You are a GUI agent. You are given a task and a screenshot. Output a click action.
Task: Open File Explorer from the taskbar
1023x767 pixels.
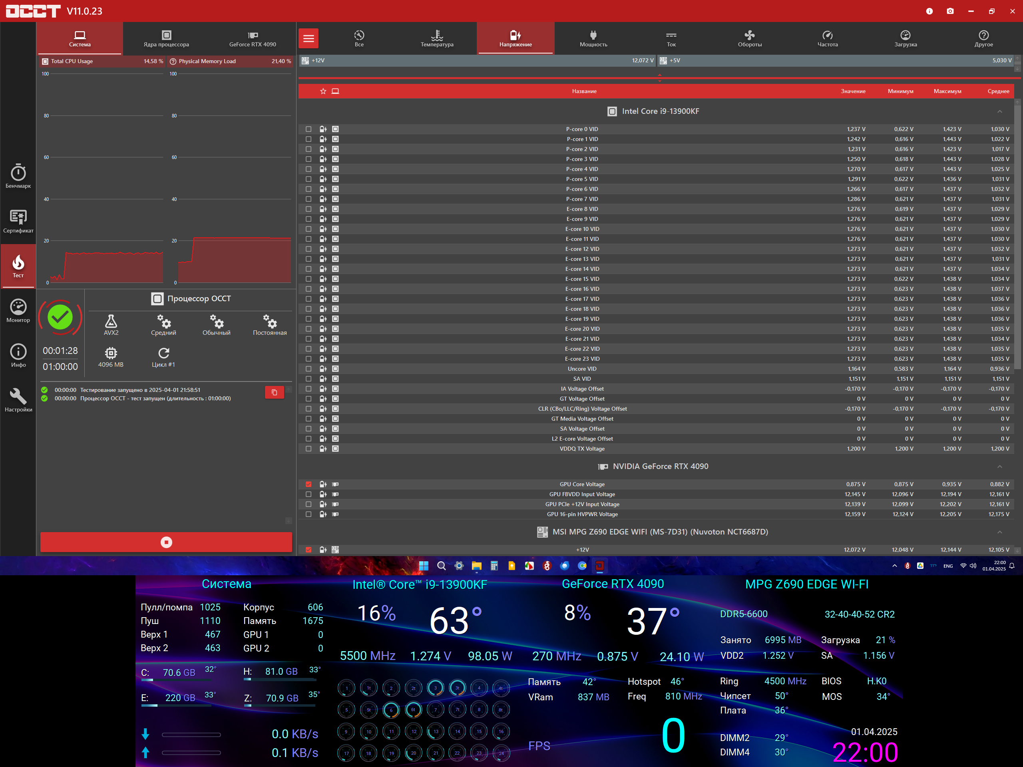point(476,566)
